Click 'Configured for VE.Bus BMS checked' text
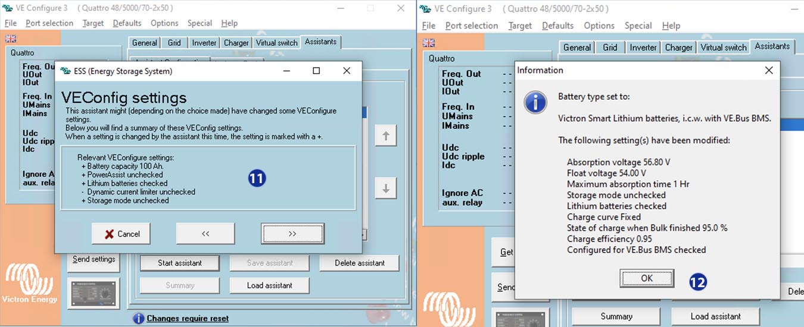 pos(637,250)
